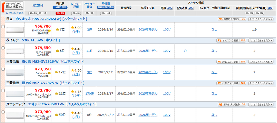277x123 pixels.
Task: Add Hitachi 白くまくん to お気に入り登録
Action: pyautogui.click(x=232, y=19)
